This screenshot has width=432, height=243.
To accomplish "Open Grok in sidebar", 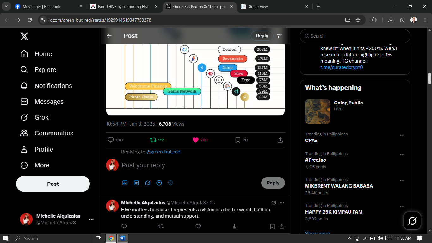I will [x=34, y=117].
